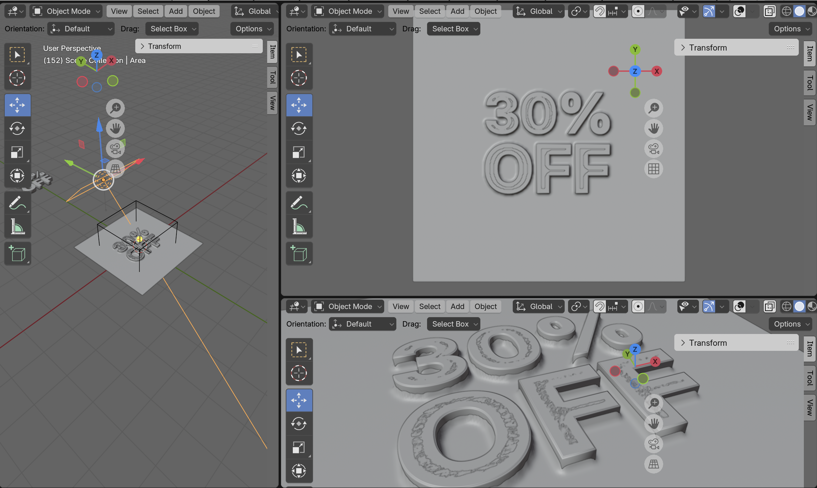Click green Y axis on top-right gizmo
Viewport: 817px width, 488px height.
(x=635, y=50)
